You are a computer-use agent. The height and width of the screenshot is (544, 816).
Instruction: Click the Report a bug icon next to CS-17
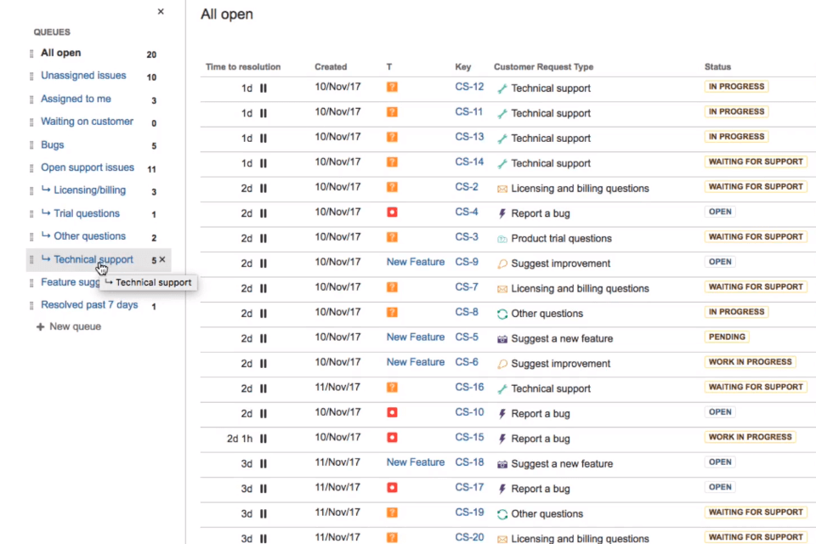click(x=501, y=488)
